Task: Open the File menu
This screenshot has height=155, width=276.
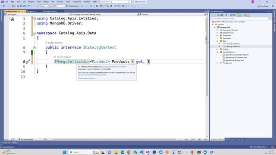Action: (x=7, y=2)
